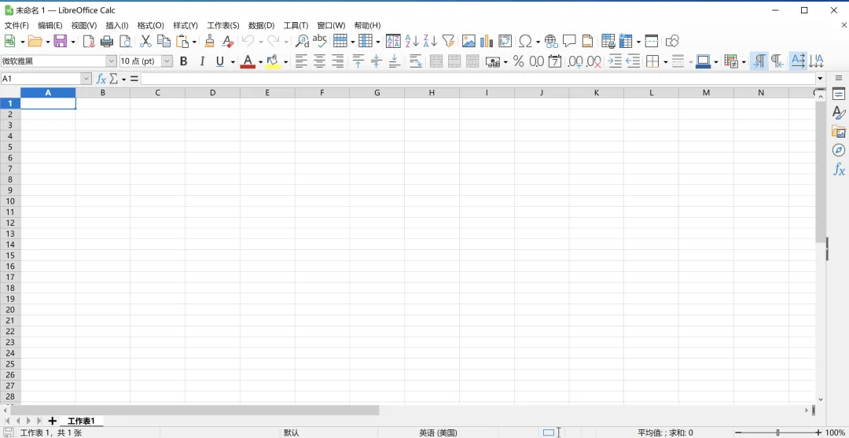Expand the Paste options arrow
This screenshot has height=438, width=849.
coord(194,42)
